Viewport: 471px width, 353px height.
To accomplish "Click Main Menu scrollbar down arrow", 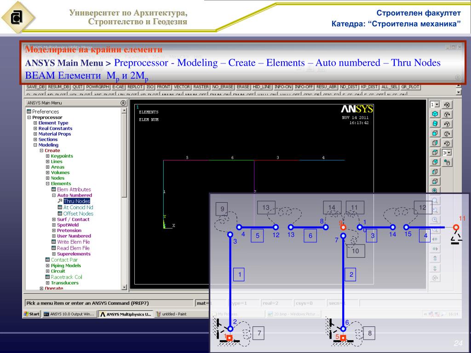I will pos(125,287).
